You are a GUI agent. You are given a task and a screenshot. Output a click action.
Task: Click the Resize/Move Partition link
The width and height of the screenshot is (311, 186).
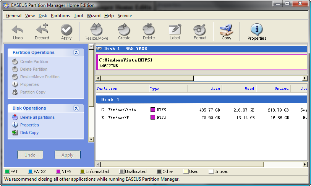click(40, 77)
